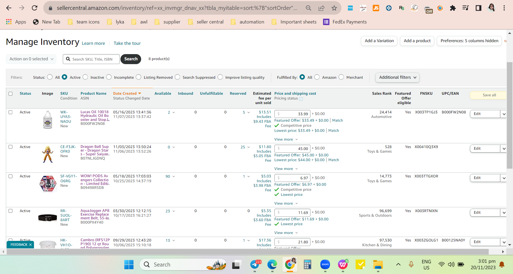
Task: Open the Chrome profile avatar
Action: [491, 8]
